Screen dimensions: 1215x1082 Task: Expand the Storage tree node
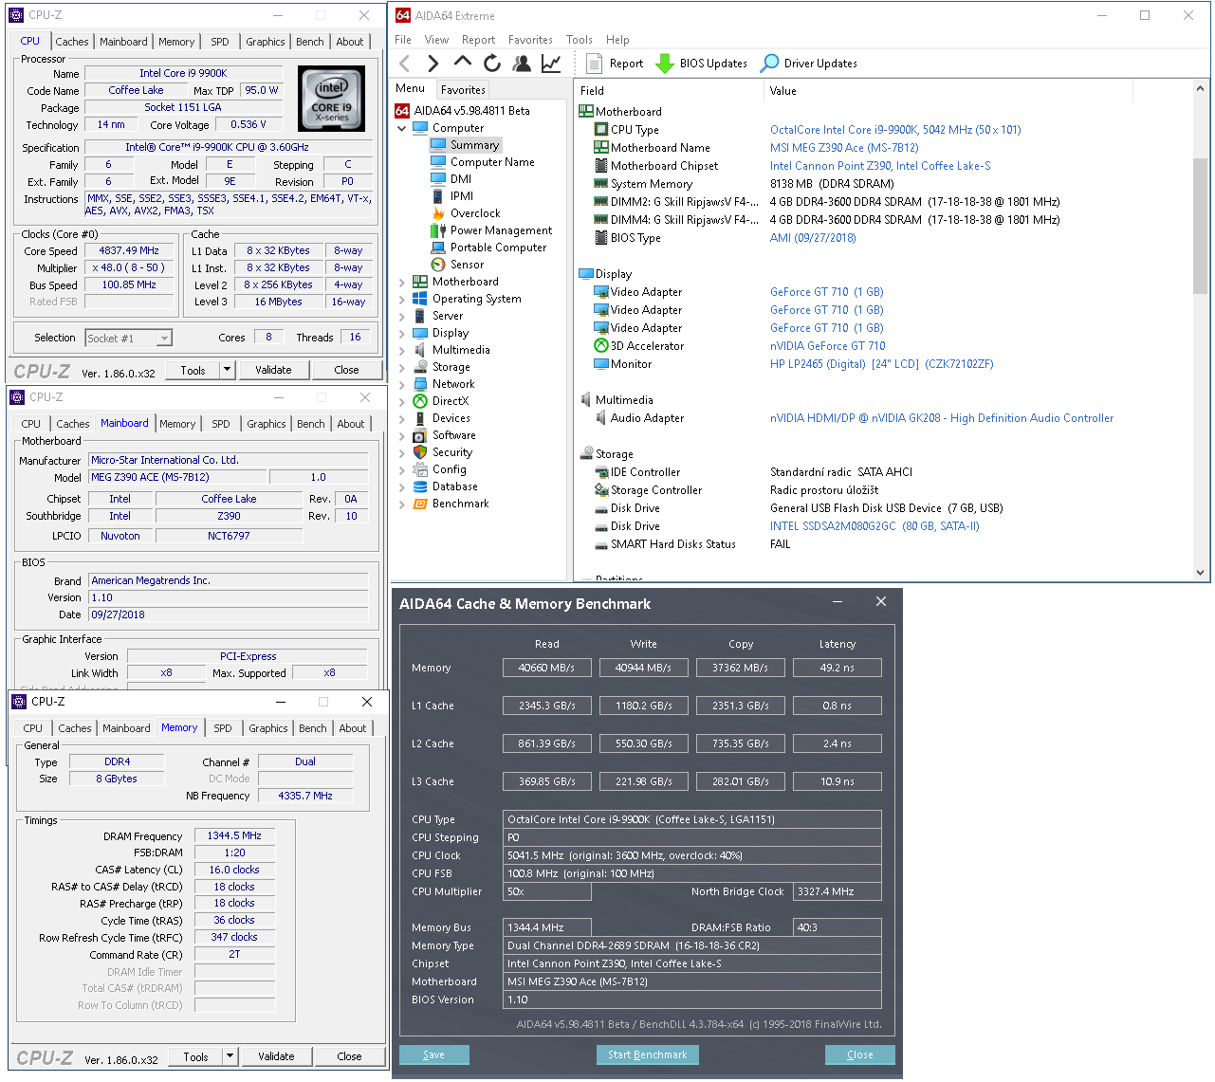click(x=402, y=367)
